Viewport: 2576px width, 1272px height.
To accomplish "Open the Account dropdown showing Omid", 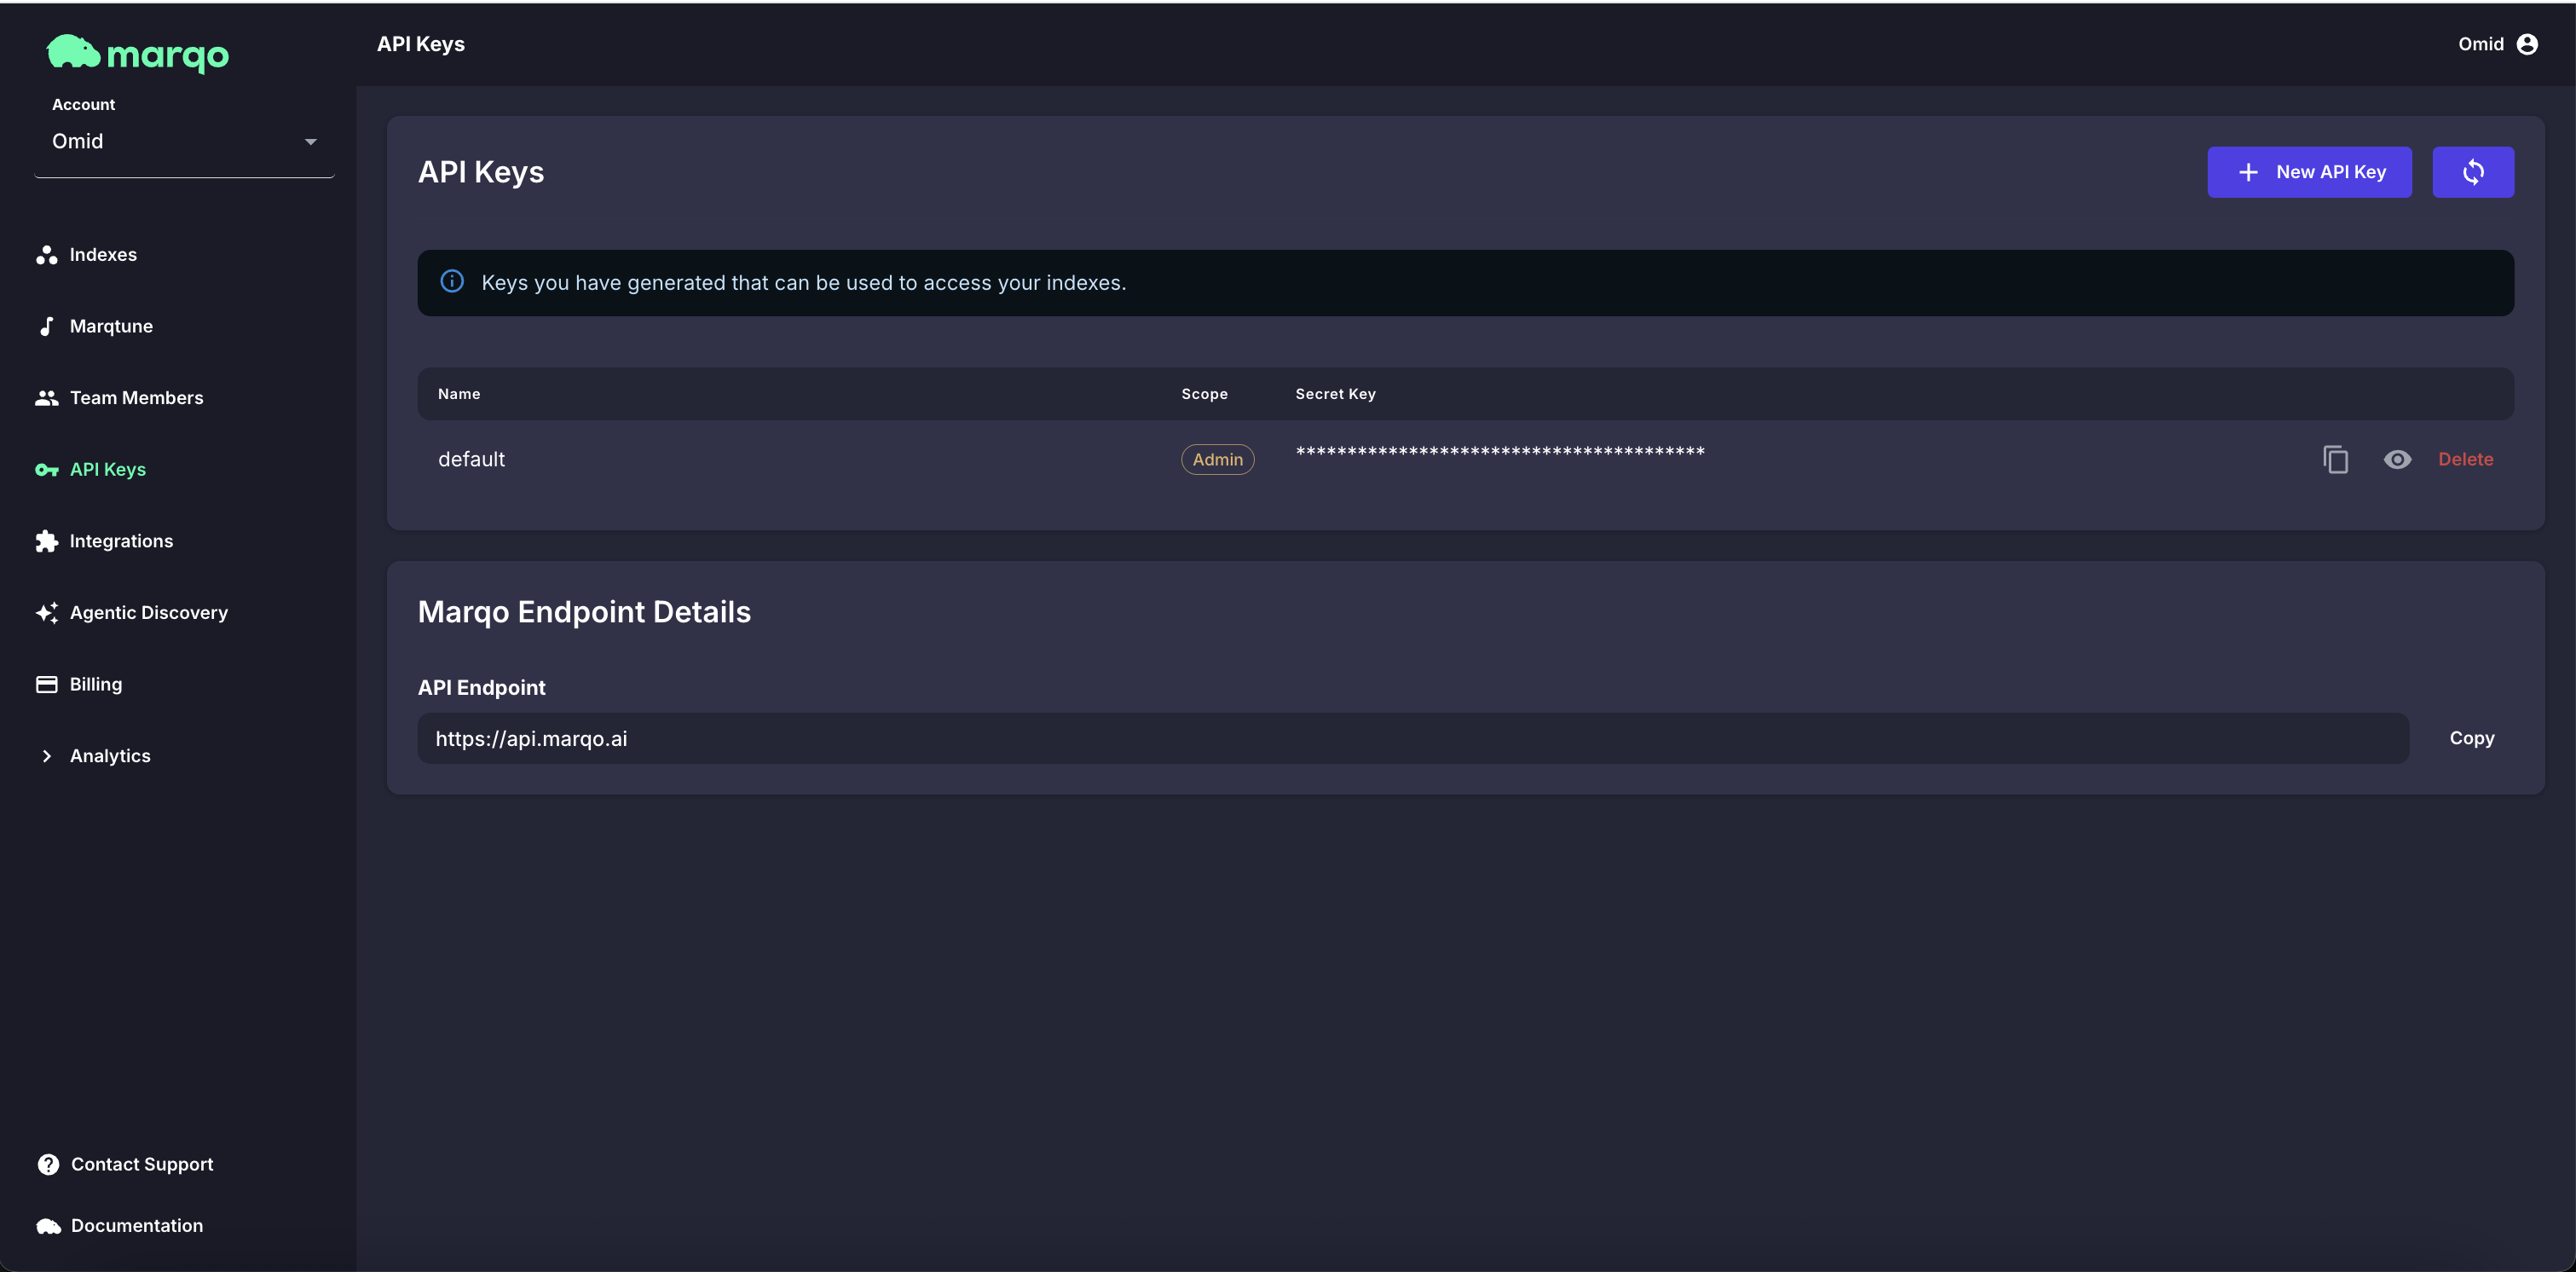I will click(184, 142).
